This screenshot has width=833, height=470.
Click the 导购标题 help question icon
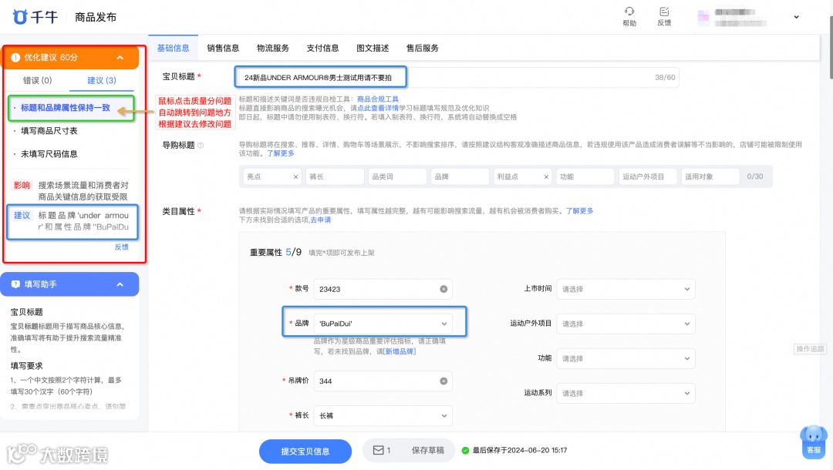[201, 146]
